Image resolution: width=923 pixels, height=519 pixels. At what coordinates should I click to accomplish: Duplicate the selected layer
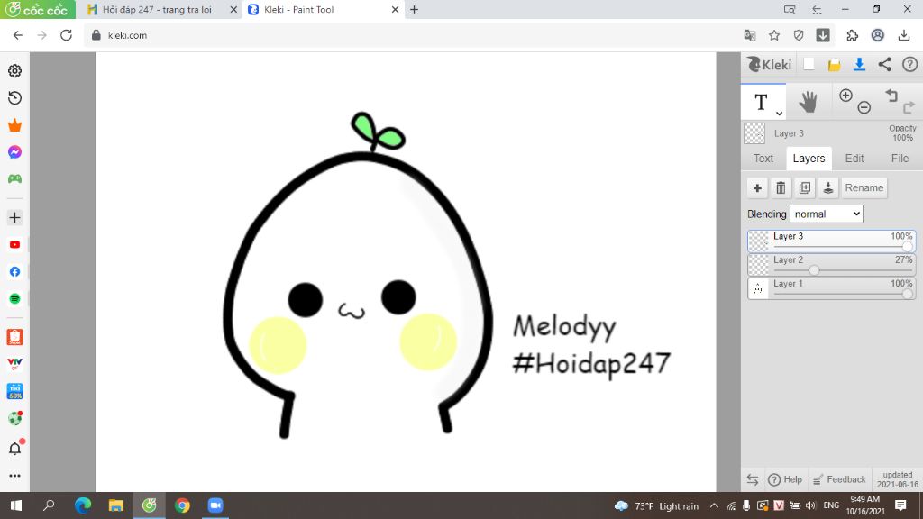pos(805,187)
